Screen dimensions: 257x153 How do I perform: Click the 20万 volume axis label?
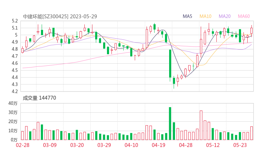point(13,122)
